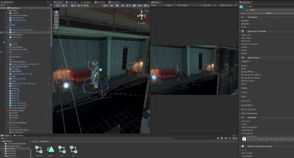Open grid snapping dropdown in Scene toolbar
294x158 pixels.
(80, 6)
